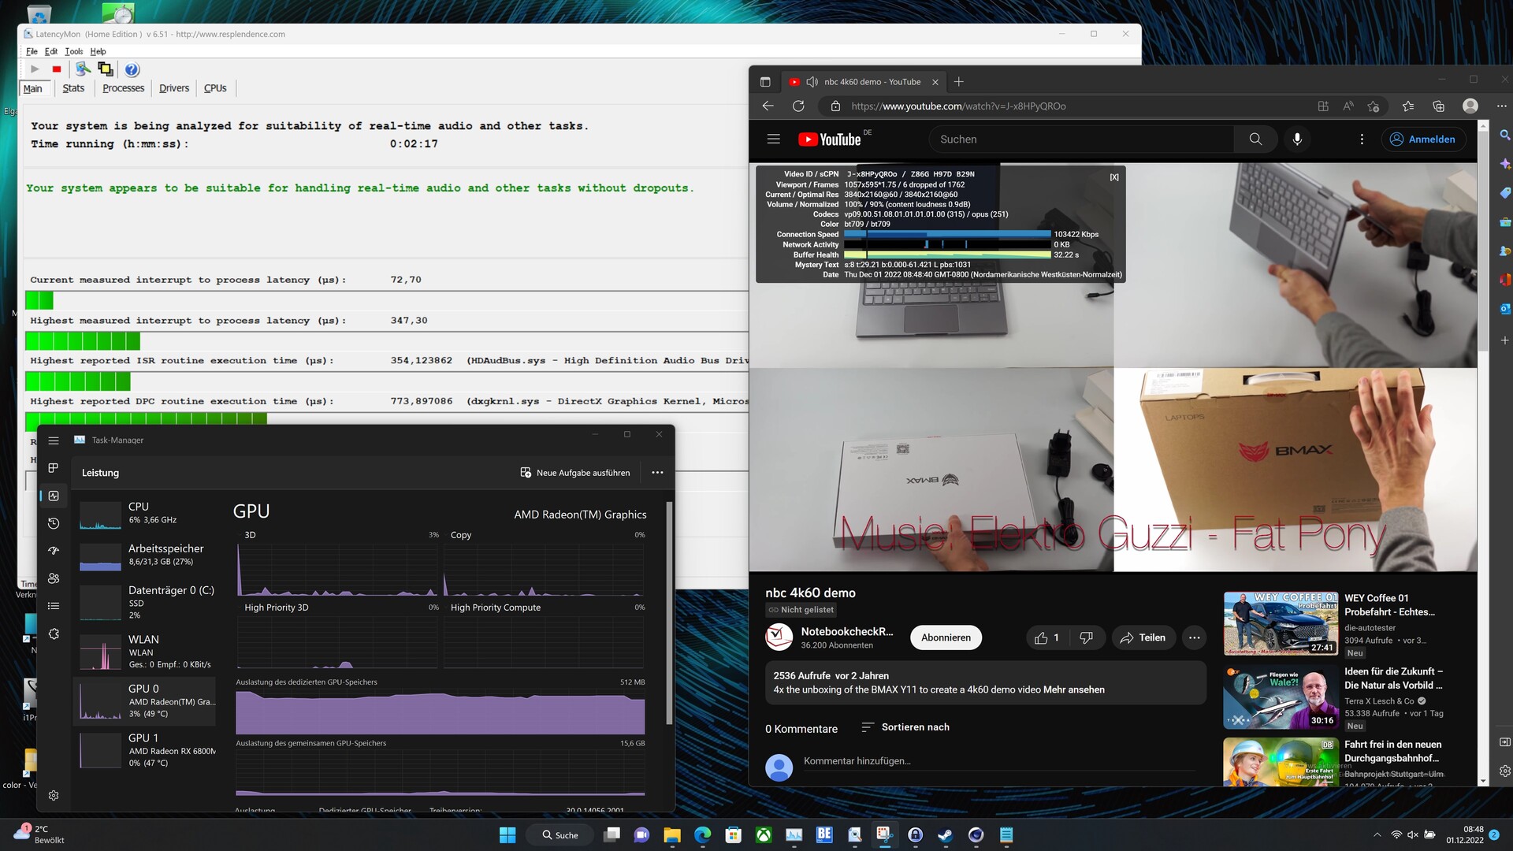
Task: Open Task Manager more options ellipsis
Action: coord(657,473)
